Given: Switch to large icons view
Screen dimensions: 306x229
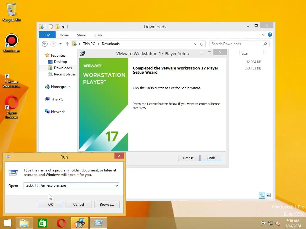Looking at the screenshot, I should (x=269, y=195).
